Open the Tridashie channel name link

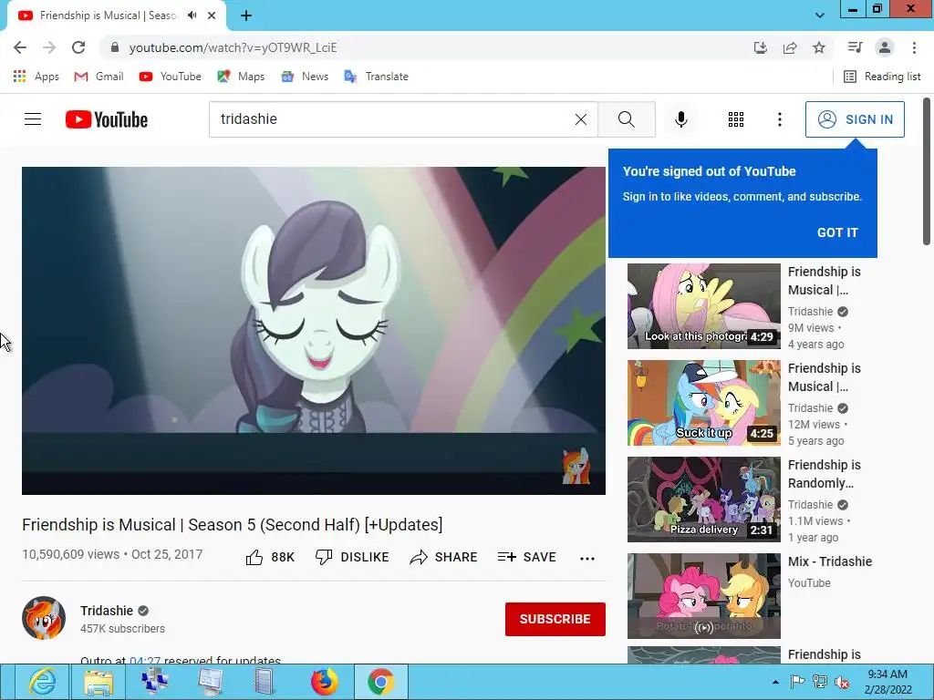107,611
